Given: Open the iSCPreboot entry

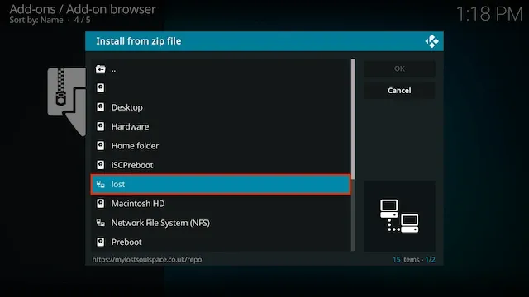Looking at the screenshot, I should [x=221, y=165].
